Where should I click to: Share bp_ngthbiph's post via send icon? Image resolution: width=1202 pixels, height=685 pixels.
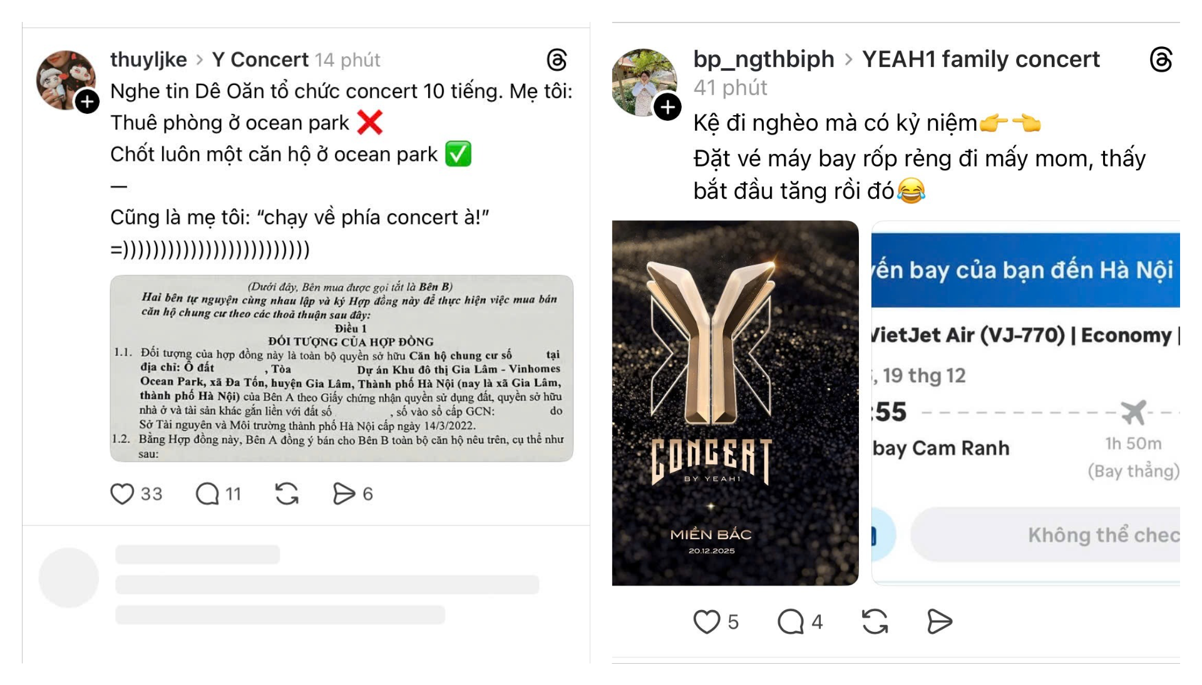pyautogui.click(x=939, y=622)
